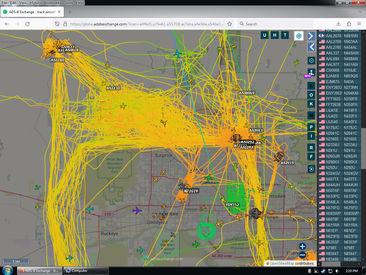366x275 pixels.
Task: Open the volume icon in system tray
Action: click(x=337, y=271)
